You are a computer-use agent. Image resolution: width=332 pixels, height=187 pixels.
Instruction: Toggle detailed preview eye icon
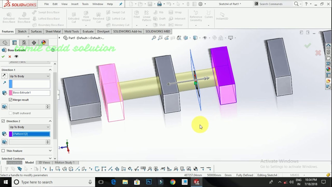16,56
